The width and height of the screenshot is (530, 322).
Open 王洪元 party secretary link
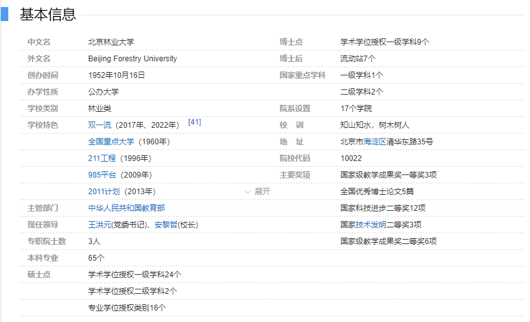point(100,225)
